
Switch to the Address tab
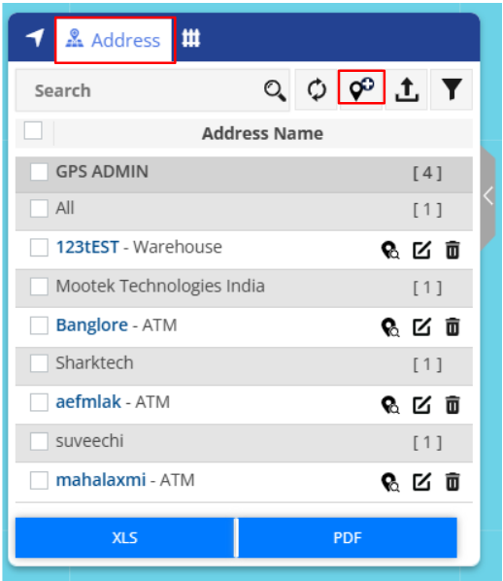[115, 40]
